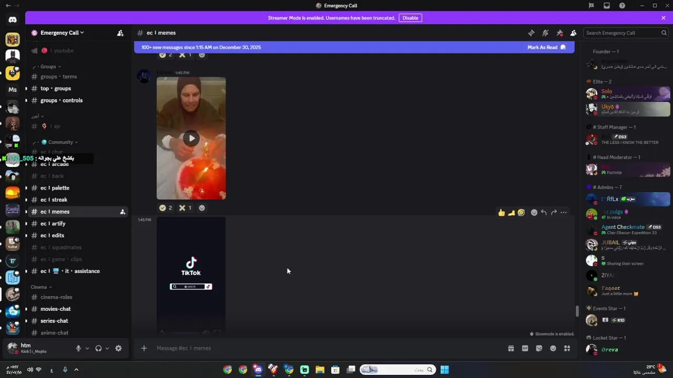Click invite people icon beside server name
The image size is (673, 378).
(120, 33)
